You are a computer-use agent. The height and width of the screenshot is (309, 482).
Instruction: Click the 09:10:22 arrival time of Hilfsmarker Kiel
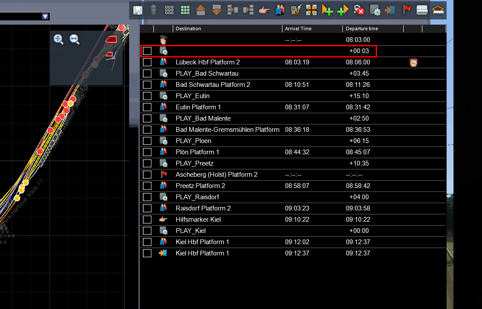pyautogui.click(x=297, y=220)
